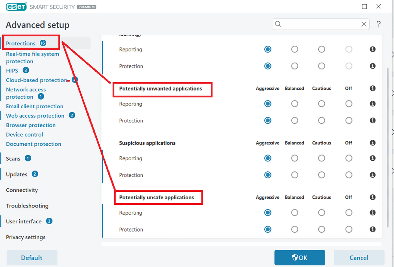Click info icon for Potentially unwanted applications Protection row
The width and height of the screenshot is (394, 267).
pyautogui.click(x=373, y=121)
